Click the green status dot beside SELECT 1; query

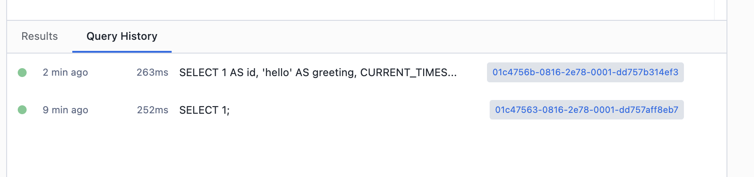point(22,110)
